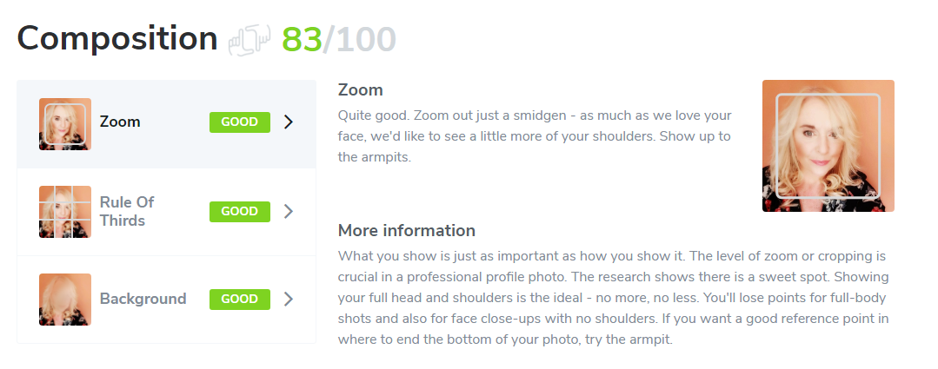This screenshot has width=938, height=369.
Task: Click the Zoom row photo thumbnail
Action: click(x=65, y=124)
